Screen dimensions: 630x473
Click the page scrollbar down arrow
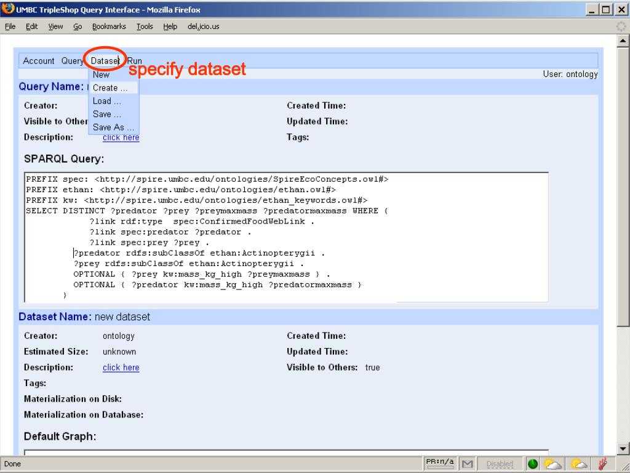click(623, 448)
